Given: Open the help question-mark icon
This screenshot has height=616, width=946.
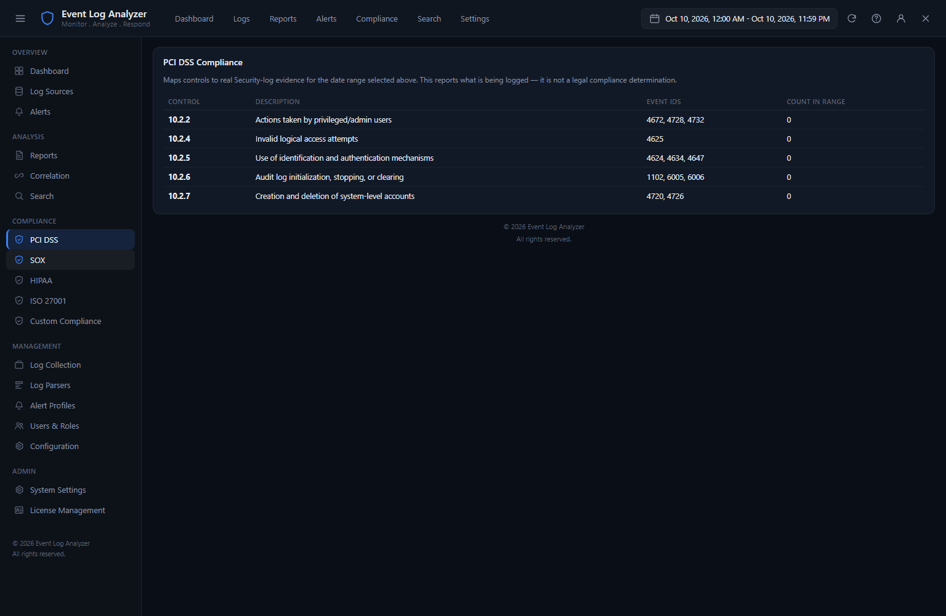Looking at the screenshot, I should click(876, 18).
